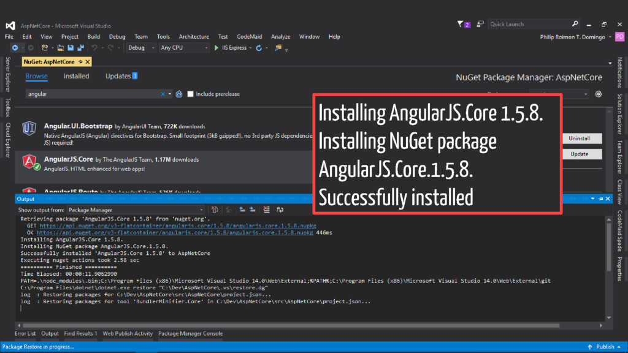Viewport: 628px width, 353px height.
Task: Open the CodeMaid menu
Action: [249, 37]
